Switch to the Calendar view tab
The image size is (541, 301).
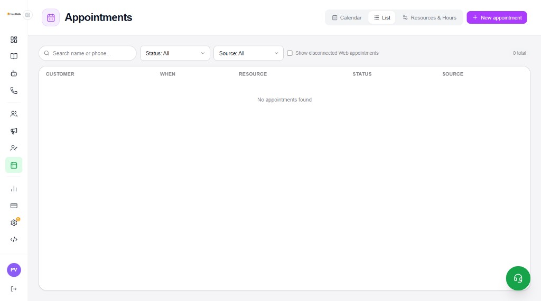pos(347,17)
